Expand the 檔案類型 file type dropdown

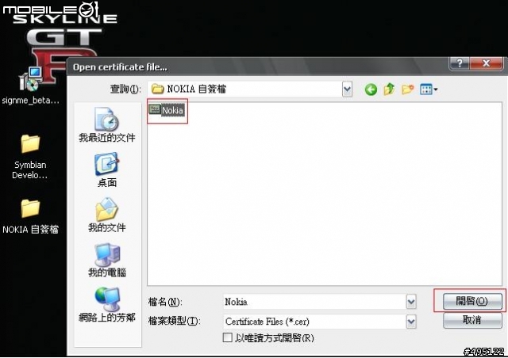[411, 322]
